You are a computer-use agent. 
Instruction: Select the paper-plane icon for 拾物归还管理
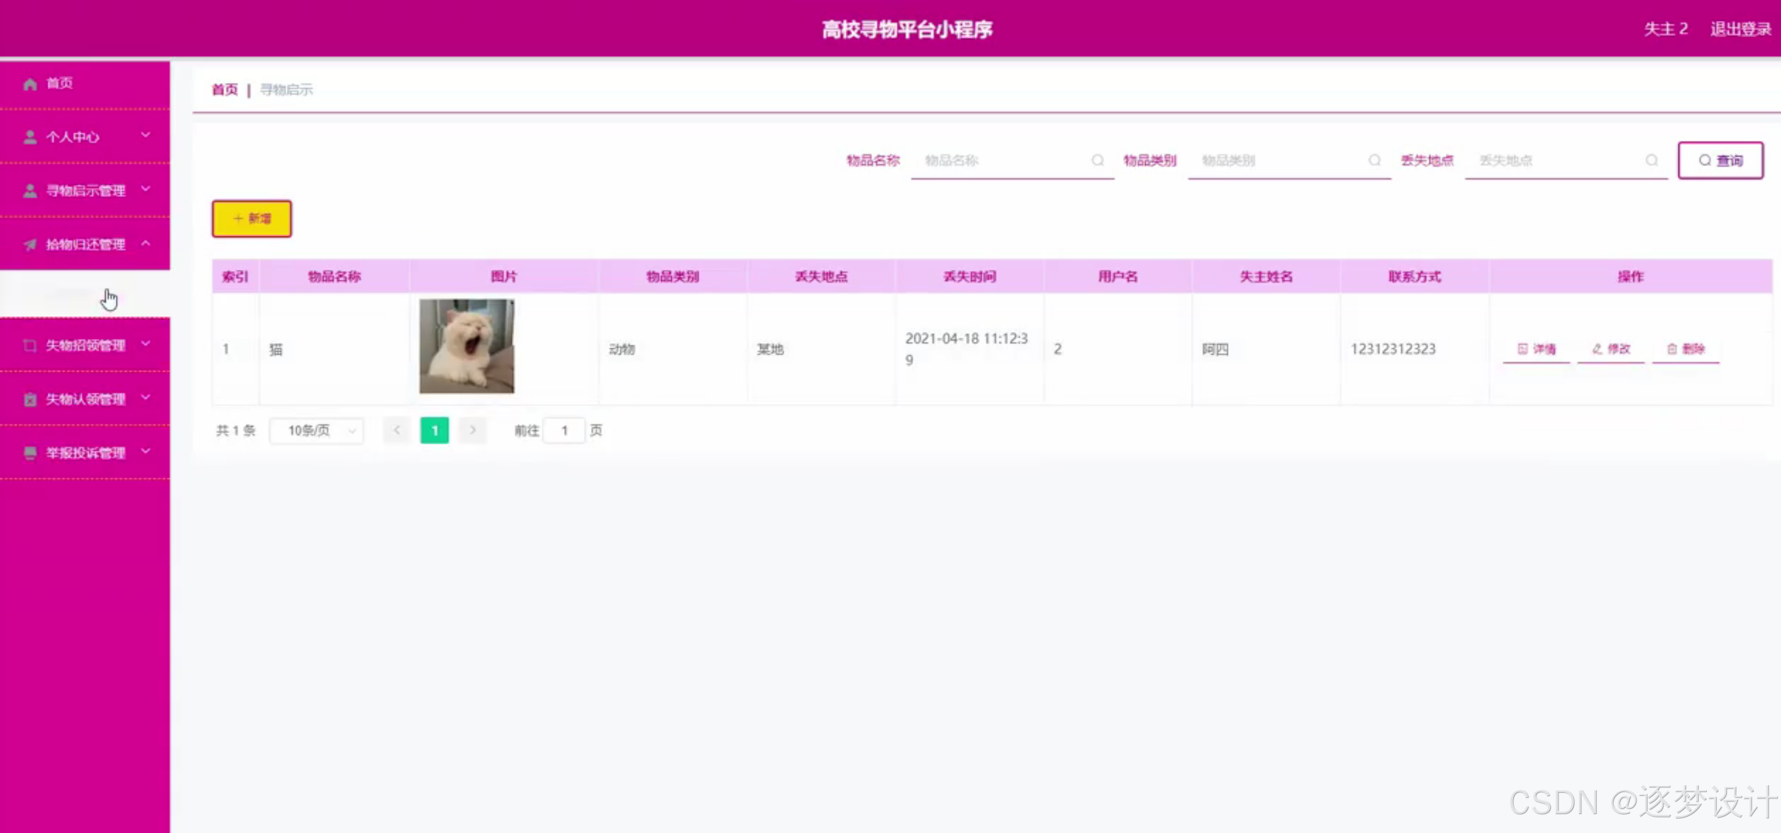(x=30, y=244)
